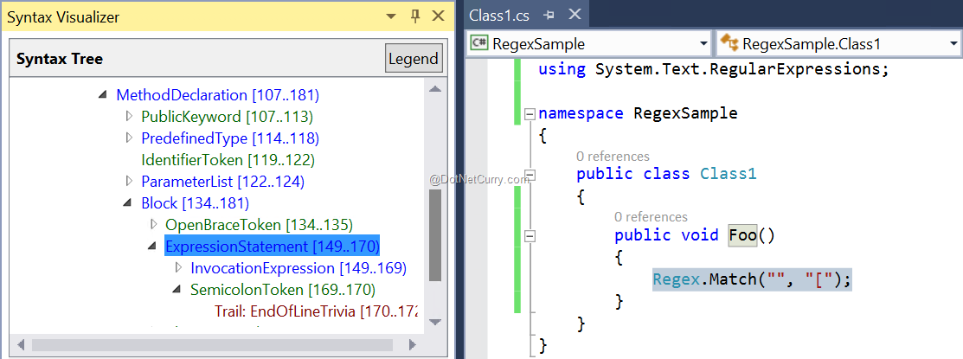Select SemicolonToken [169..170) tree row
Viewport: 963px width, 359px height.
pyautogui.click(x=283, y=289)
